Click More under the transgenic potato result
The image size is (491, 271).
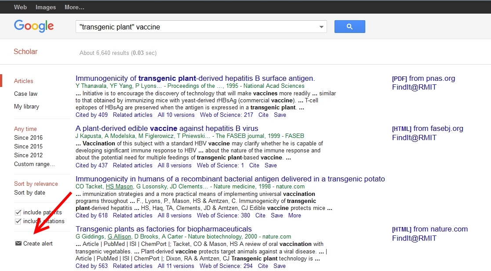pyautogui.click(x=295, y=215)
